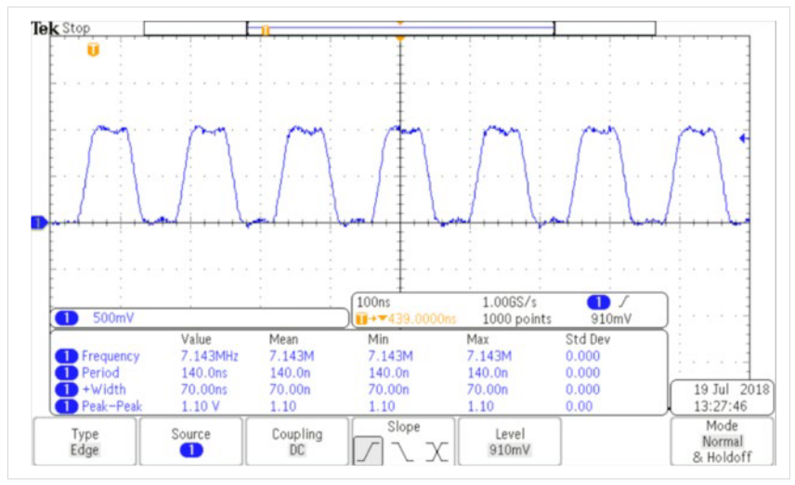This screenshot has height=485, width=795.
Task: Choose the either-edge slope icon
Action: click(x=436, y=452)
